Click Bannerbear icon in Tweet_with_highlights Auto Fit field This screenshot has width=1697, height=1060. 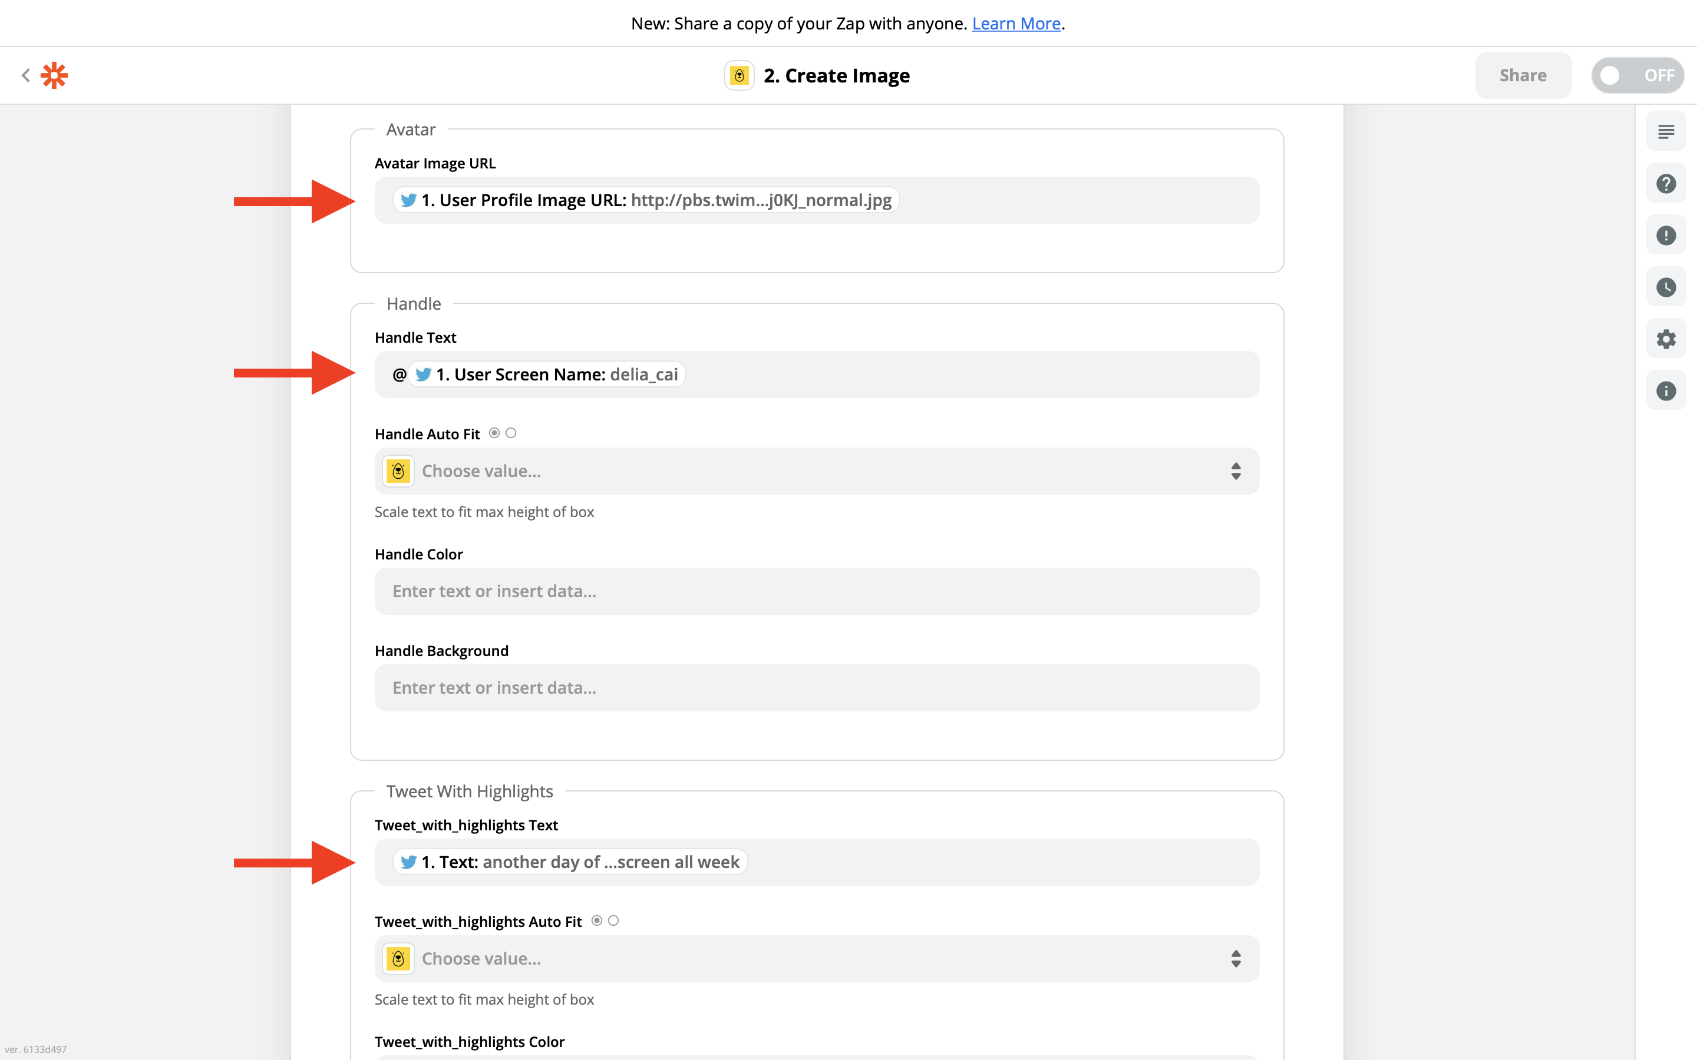click(398, 958)
